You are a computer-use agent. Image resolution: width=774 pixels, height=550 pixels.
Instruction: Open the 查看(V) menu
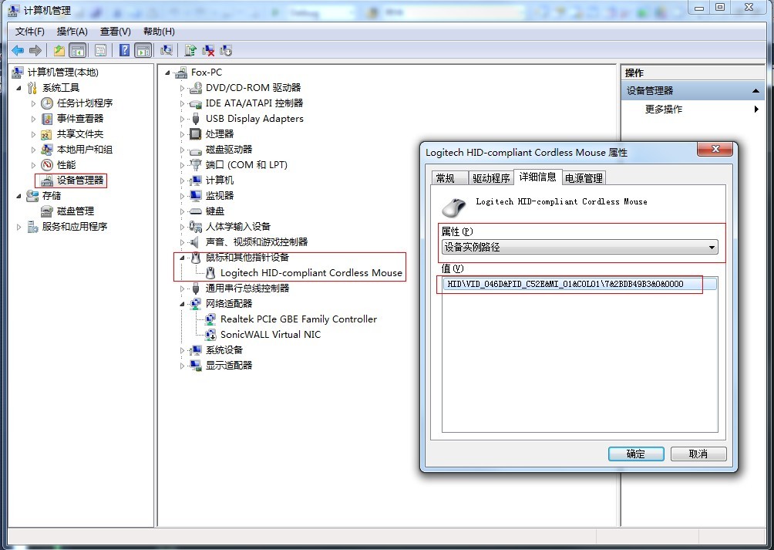(x=116, y=32)
